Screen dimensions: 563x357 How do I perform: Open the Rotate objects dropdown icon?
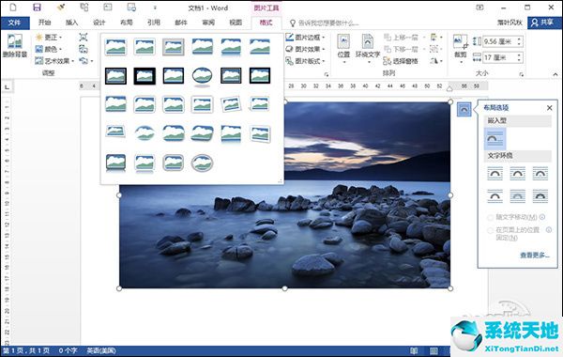436,61
